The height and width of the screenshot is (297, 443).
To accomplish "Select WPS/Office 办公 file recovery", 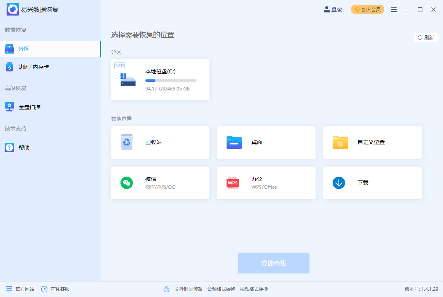I will (x=266, y=182).
